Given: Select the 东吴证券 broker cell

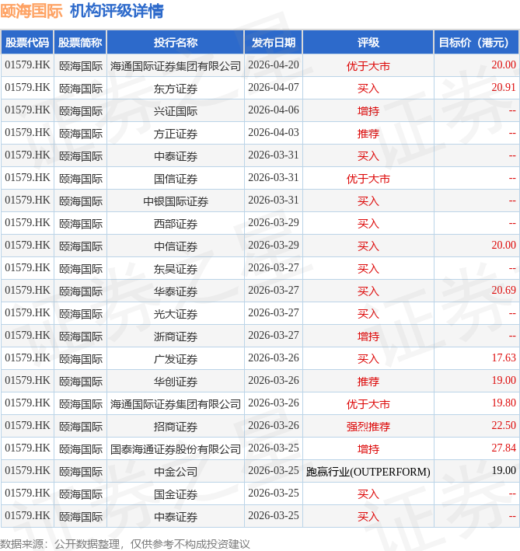Looking at the screenshot, I should click(x=176, y=268).
